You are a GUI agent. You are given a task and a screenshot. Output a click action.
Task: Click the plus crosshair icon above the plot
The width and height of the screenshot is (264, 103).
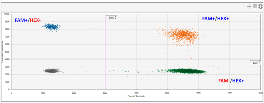coord(249,7)
